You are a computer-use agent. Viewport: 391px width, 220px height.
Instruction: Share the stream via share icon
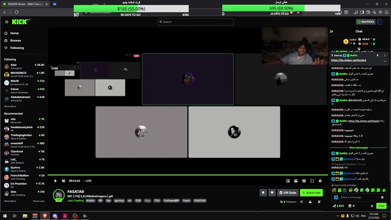point(301,202)
